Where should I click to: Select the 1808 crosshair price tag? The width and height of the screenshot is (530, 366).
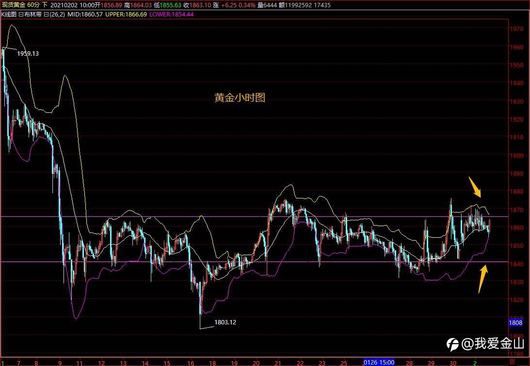click(515, 323)
